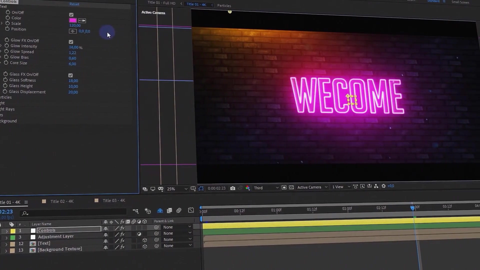Expand the Adjustment Layer properties
This screenshot has height=270, width=480.
(6, 237)
